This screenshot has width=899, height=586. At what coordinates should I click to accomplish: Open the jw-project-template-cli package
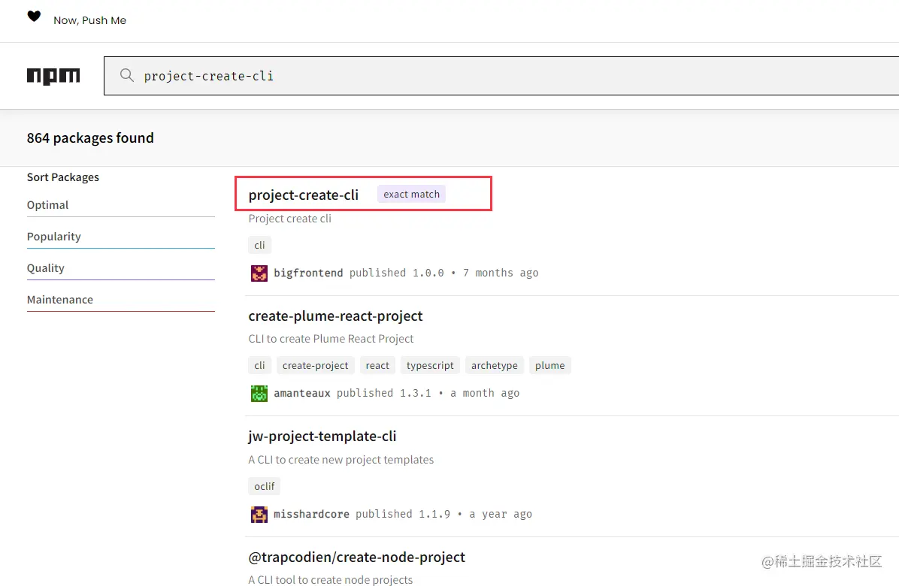pos(322,436)
